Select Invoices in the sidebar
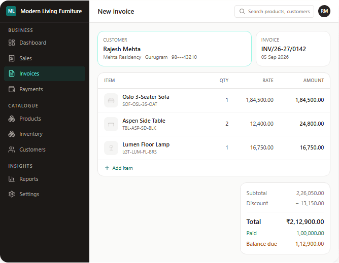 pyautogui.click(x=45, y=73)
